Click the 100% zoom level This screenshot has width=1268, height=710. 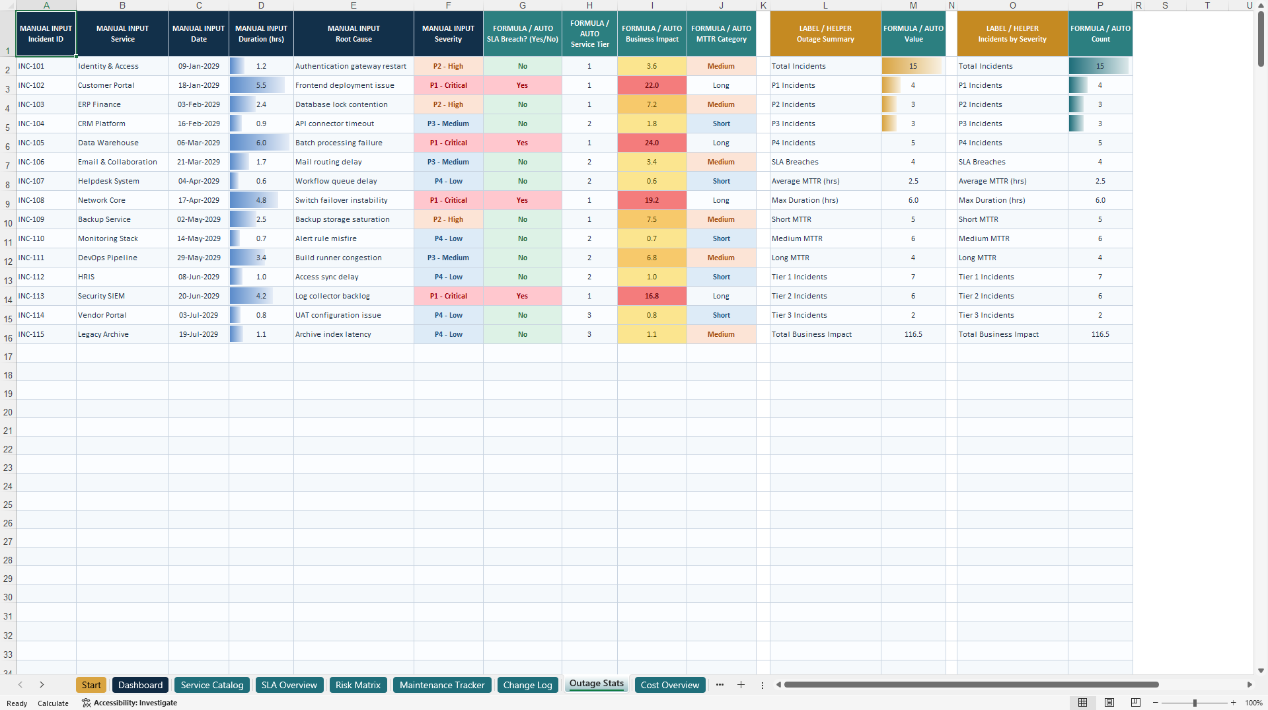[1253, 703]
